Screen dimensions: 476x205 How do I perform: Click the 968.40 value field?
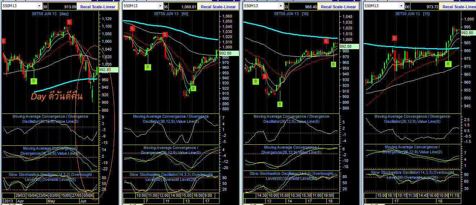point(303,6)
